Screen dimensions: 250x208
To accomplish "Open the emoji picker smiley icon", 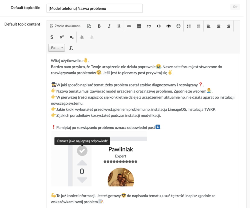I will [x=178, y=26].
